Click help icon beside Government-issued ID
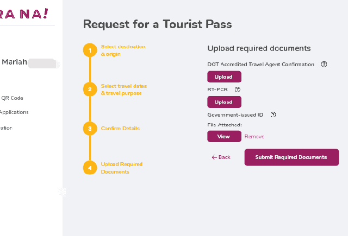The height and width of the screenshot is (236, 348). click(x=274, y=114)
